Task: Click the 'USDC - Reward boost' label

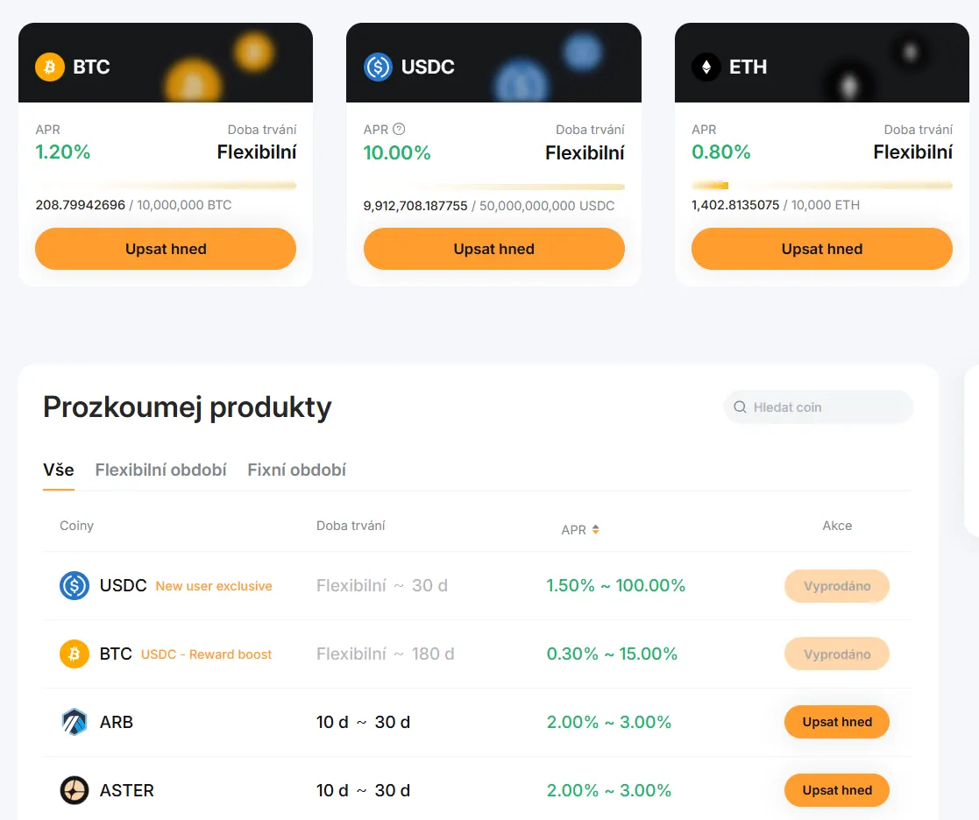Action: coord(206,654)
